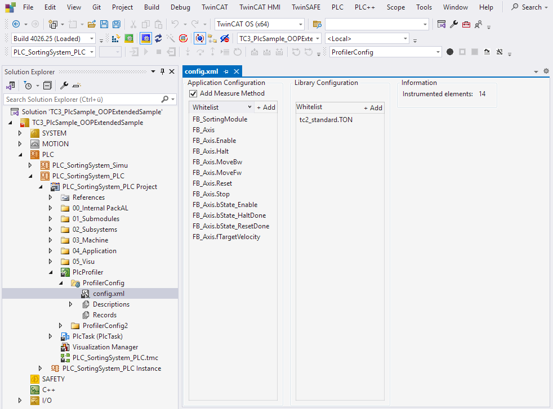Click the Toggle Free Run State icon
Viewport: 553px width, 409px height.
point(183,38)
